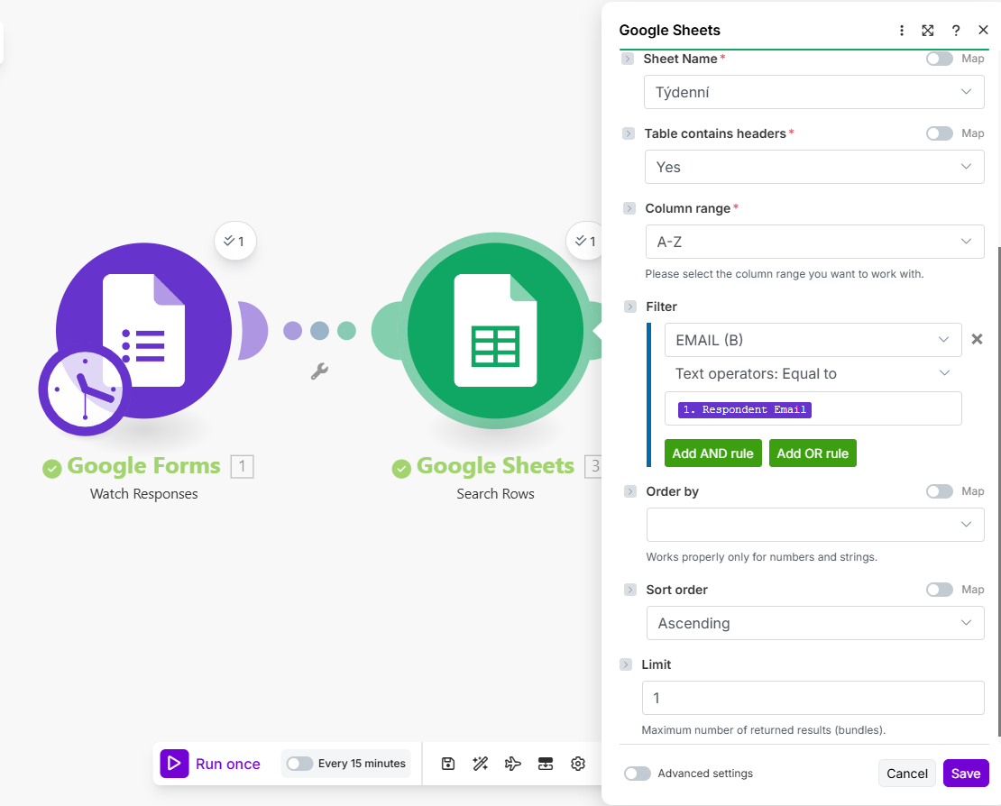Click the wrench filter icon between modules
Image resolution: width=1001 pixels, height=806 pixels.
coord(319,371)
